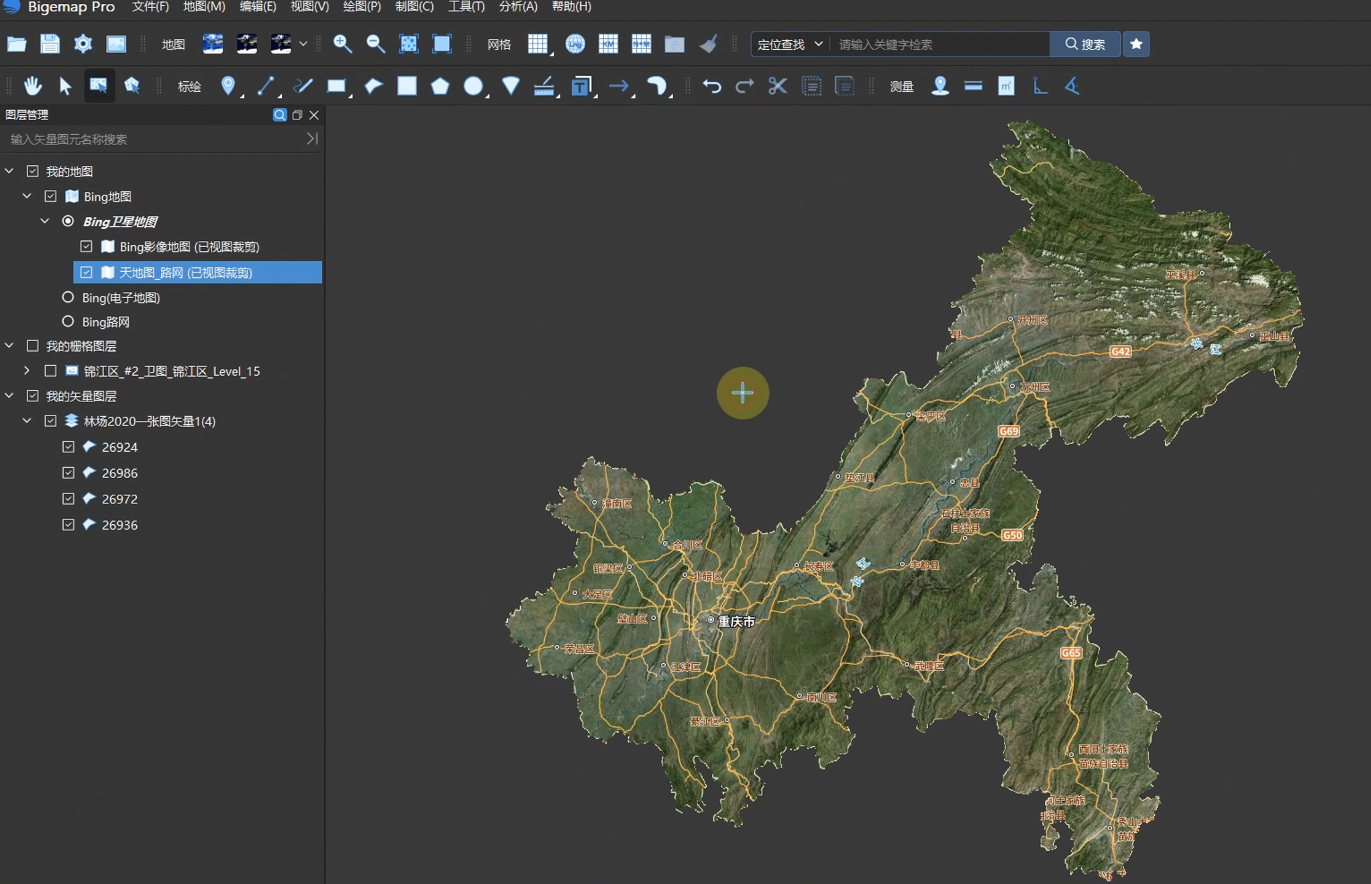Viewport: 1371px width, 884px height.
Task: Click the undo arrow icon
Action: point(713,86)
